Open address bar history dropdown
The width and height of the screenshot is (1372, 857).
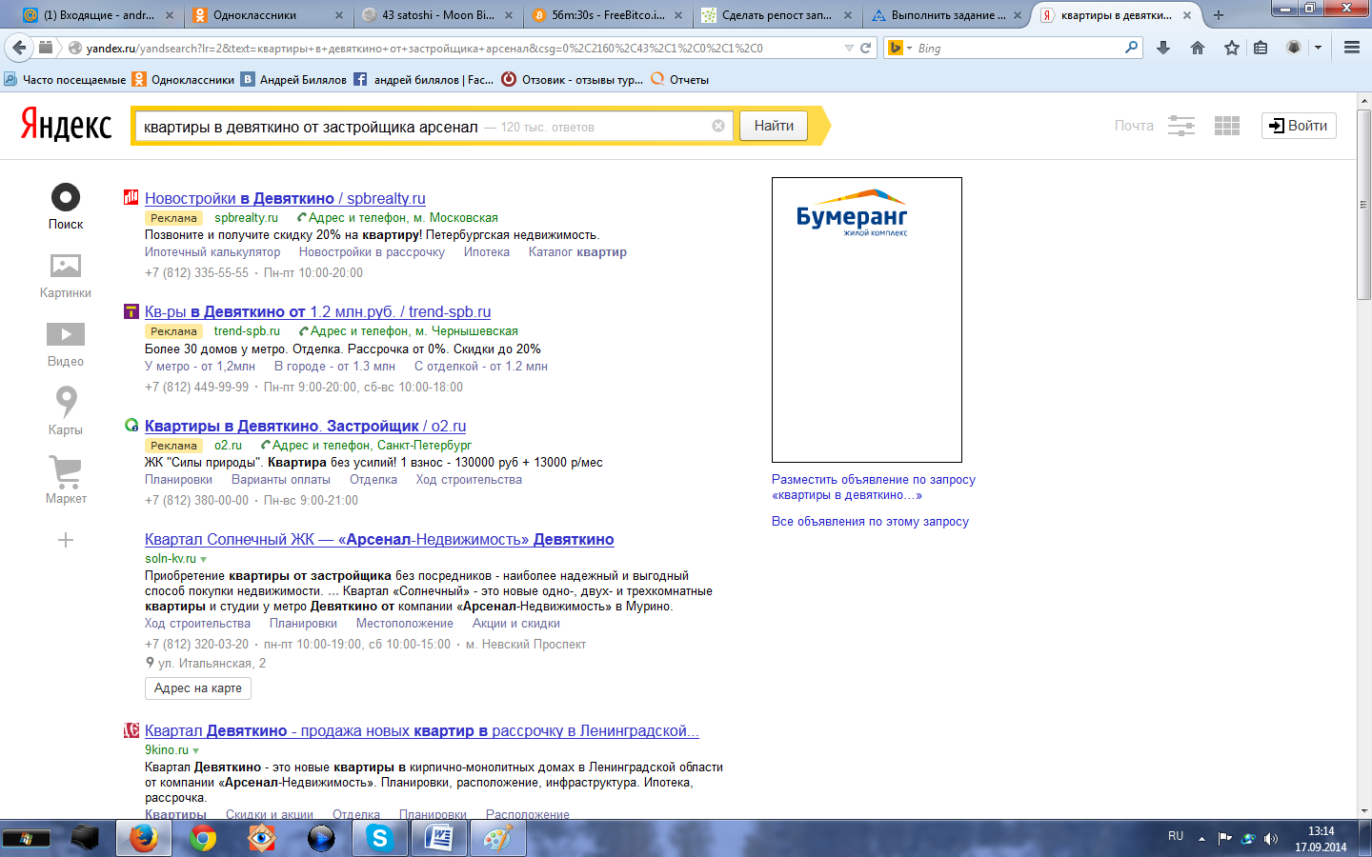849,48
